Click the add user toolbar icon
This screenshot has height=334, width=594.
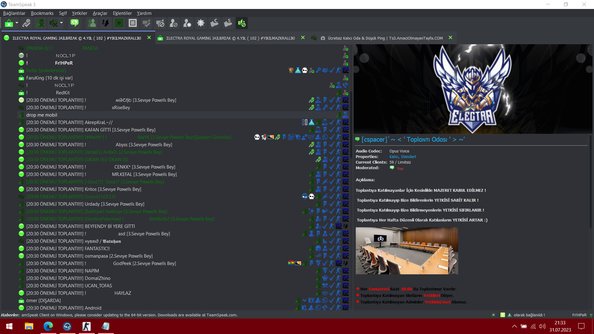tap(187, 23)
